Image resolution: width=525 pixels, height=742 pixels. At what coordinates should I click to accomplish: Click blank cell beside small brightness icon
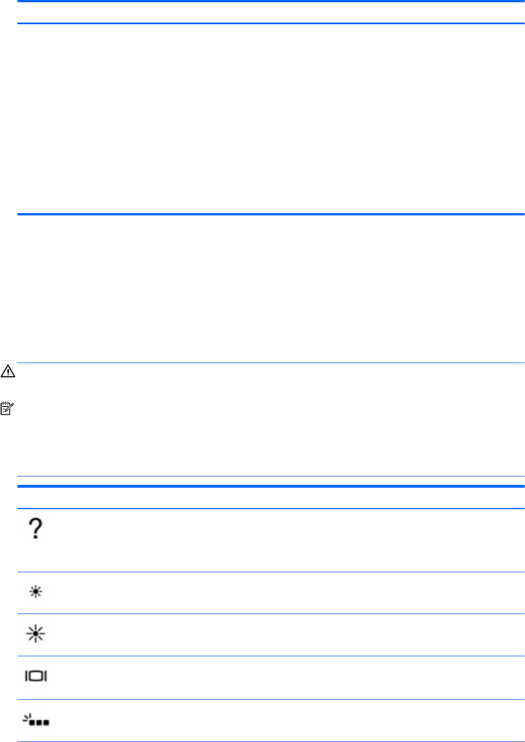point(282,593)
